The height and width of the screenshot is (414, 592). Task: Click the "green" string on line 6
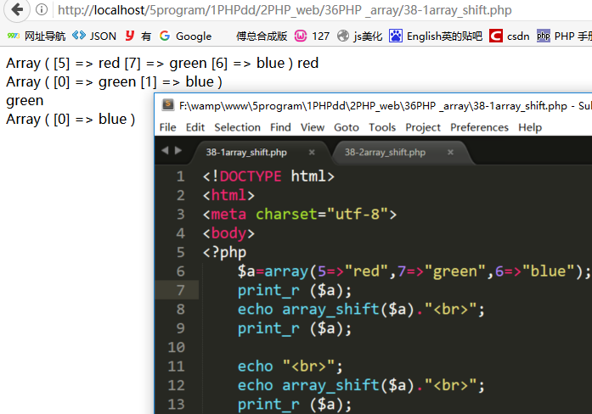pos(454,271)
